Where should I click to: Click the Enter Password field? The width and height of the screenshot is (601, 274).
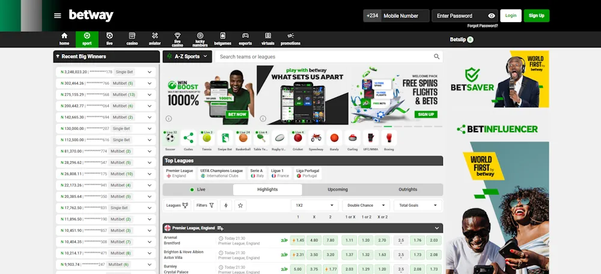click(465, 16)
